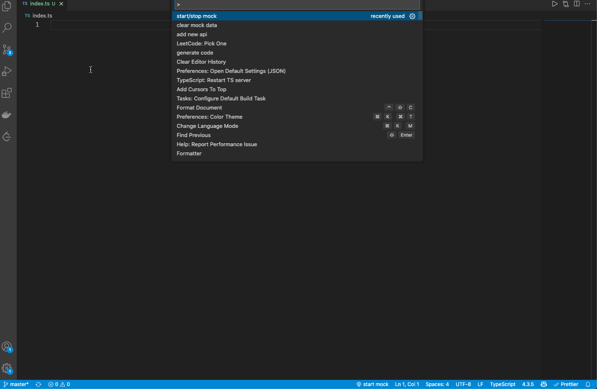Screen dimensions: 597x389
Task: Open Source Control view with 3 changes
Action: [x=7, y=50]
